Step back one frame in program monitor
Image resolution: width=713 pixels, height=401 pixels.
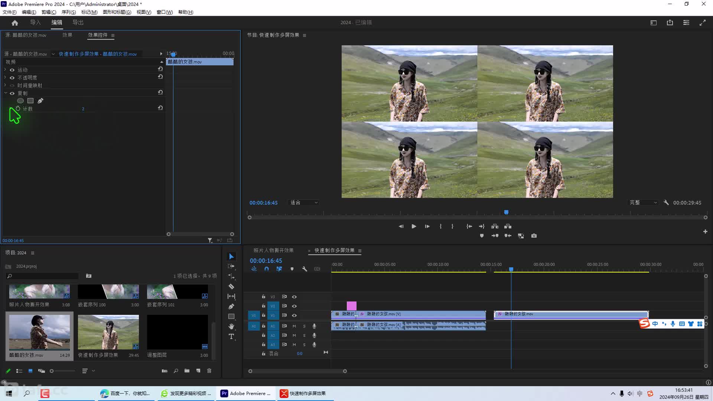click(401, 226)
